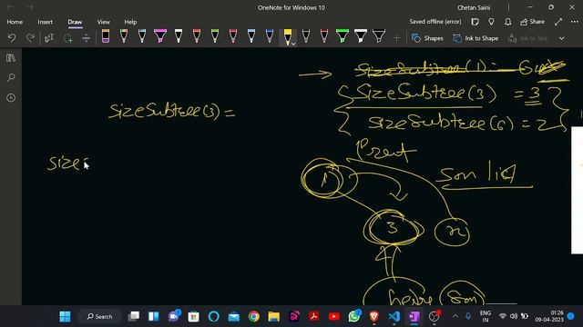Open the more options ellipsis menu
Image resolution: width=583 pixels, height=327 pixels.
(575, 22)
